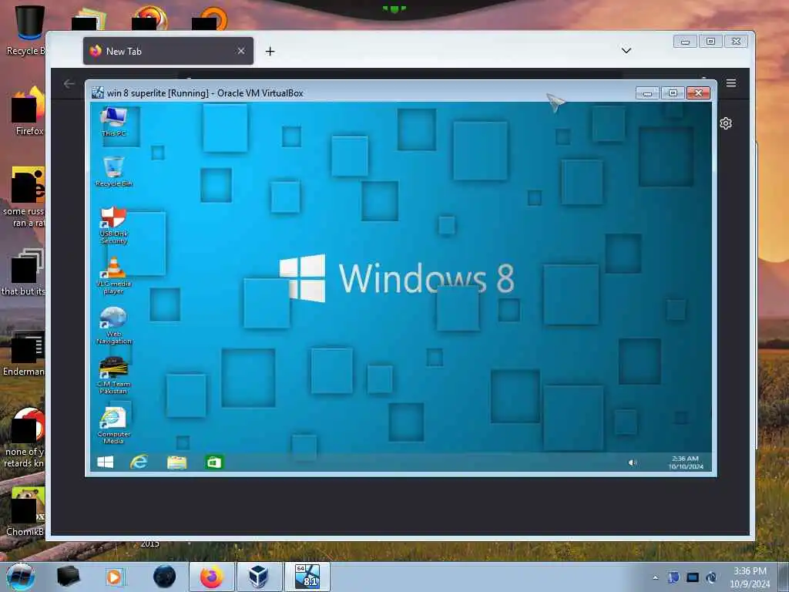Viewport: 789px width, 592px height.
Task: Open the dark folder taskbar icon
Action: [x=69, y=577]
